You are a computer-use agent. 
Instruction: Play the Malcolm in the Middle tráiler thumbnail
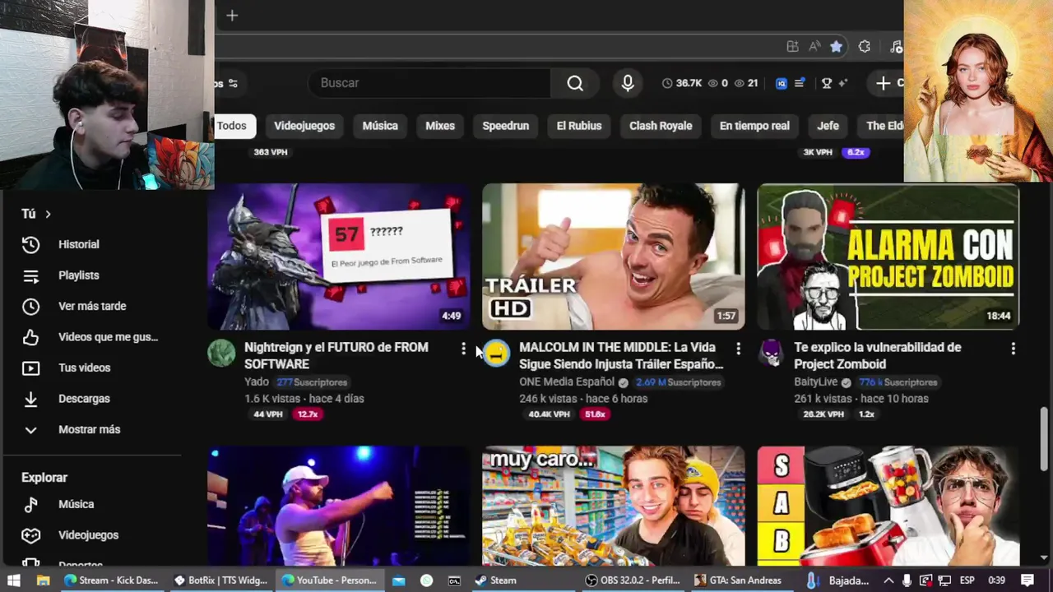[x=614, y=257]
